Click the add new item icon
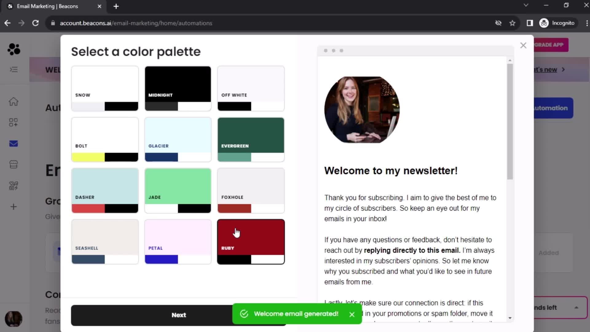 click(x=14, y=207)
